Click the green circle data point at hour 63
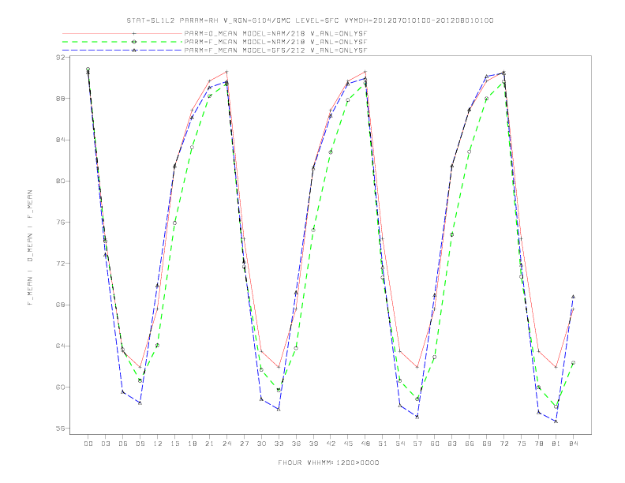The height and width of the screenshot is (483, 625). pos(452,234)
